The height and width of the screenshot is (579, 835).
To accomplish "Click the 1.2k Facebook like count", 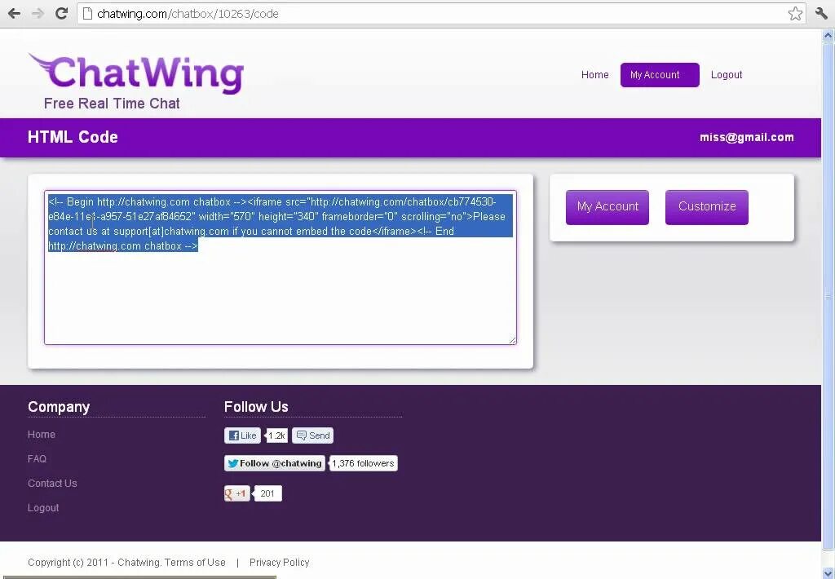I will pyautogui.click(x=276, y=435).
